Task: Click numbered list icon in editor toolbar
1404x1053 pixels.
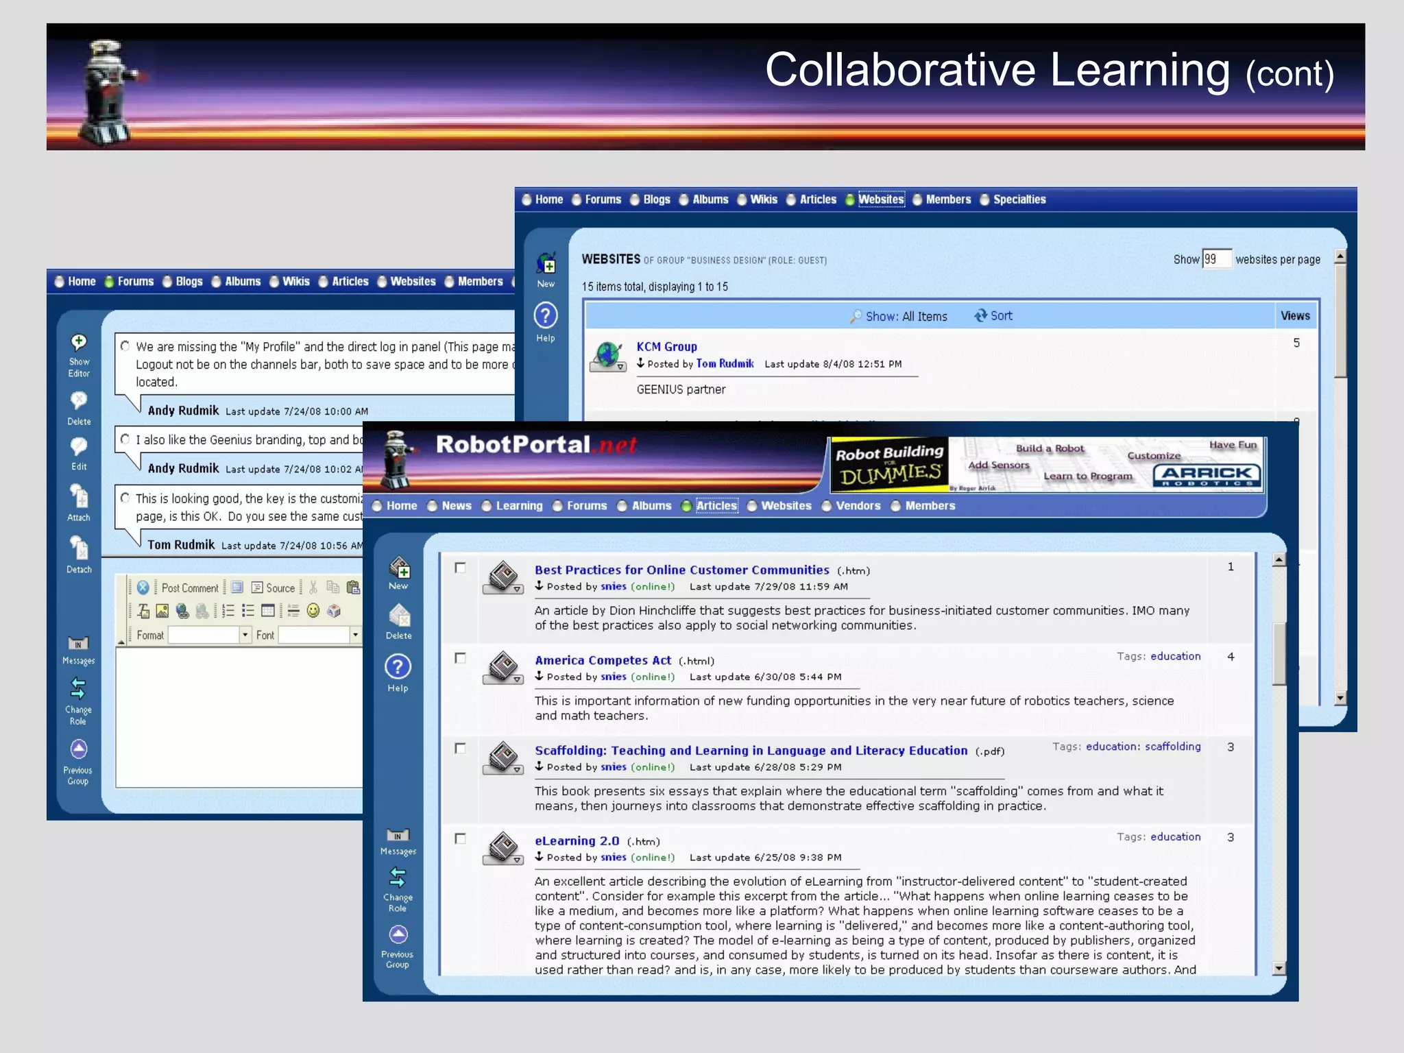Action: tap(229, 611)
